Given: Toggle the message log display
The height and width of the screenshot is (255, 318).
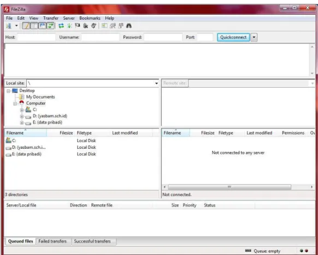Looking at the screenshot, I should [x=26, y=26].
